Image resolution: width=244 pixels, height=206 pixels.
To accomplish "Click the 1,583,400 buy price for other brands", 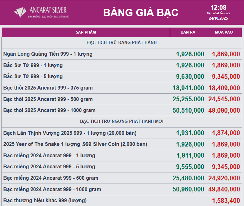I will click(226, 201).
